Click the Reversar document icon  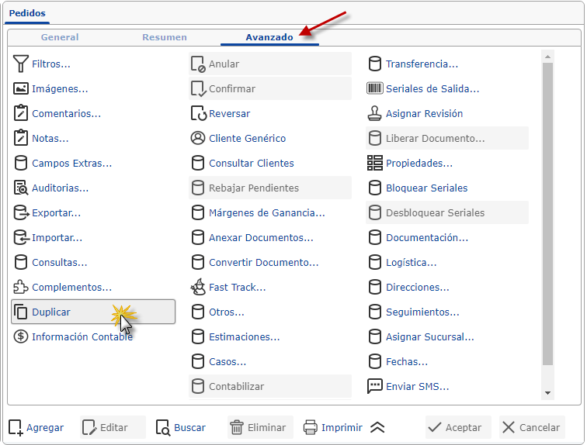(x=199, y=114)
